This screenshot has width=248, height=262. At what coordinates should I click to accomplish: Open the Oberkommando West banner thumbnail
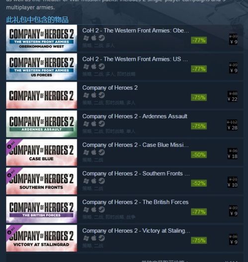42,38
